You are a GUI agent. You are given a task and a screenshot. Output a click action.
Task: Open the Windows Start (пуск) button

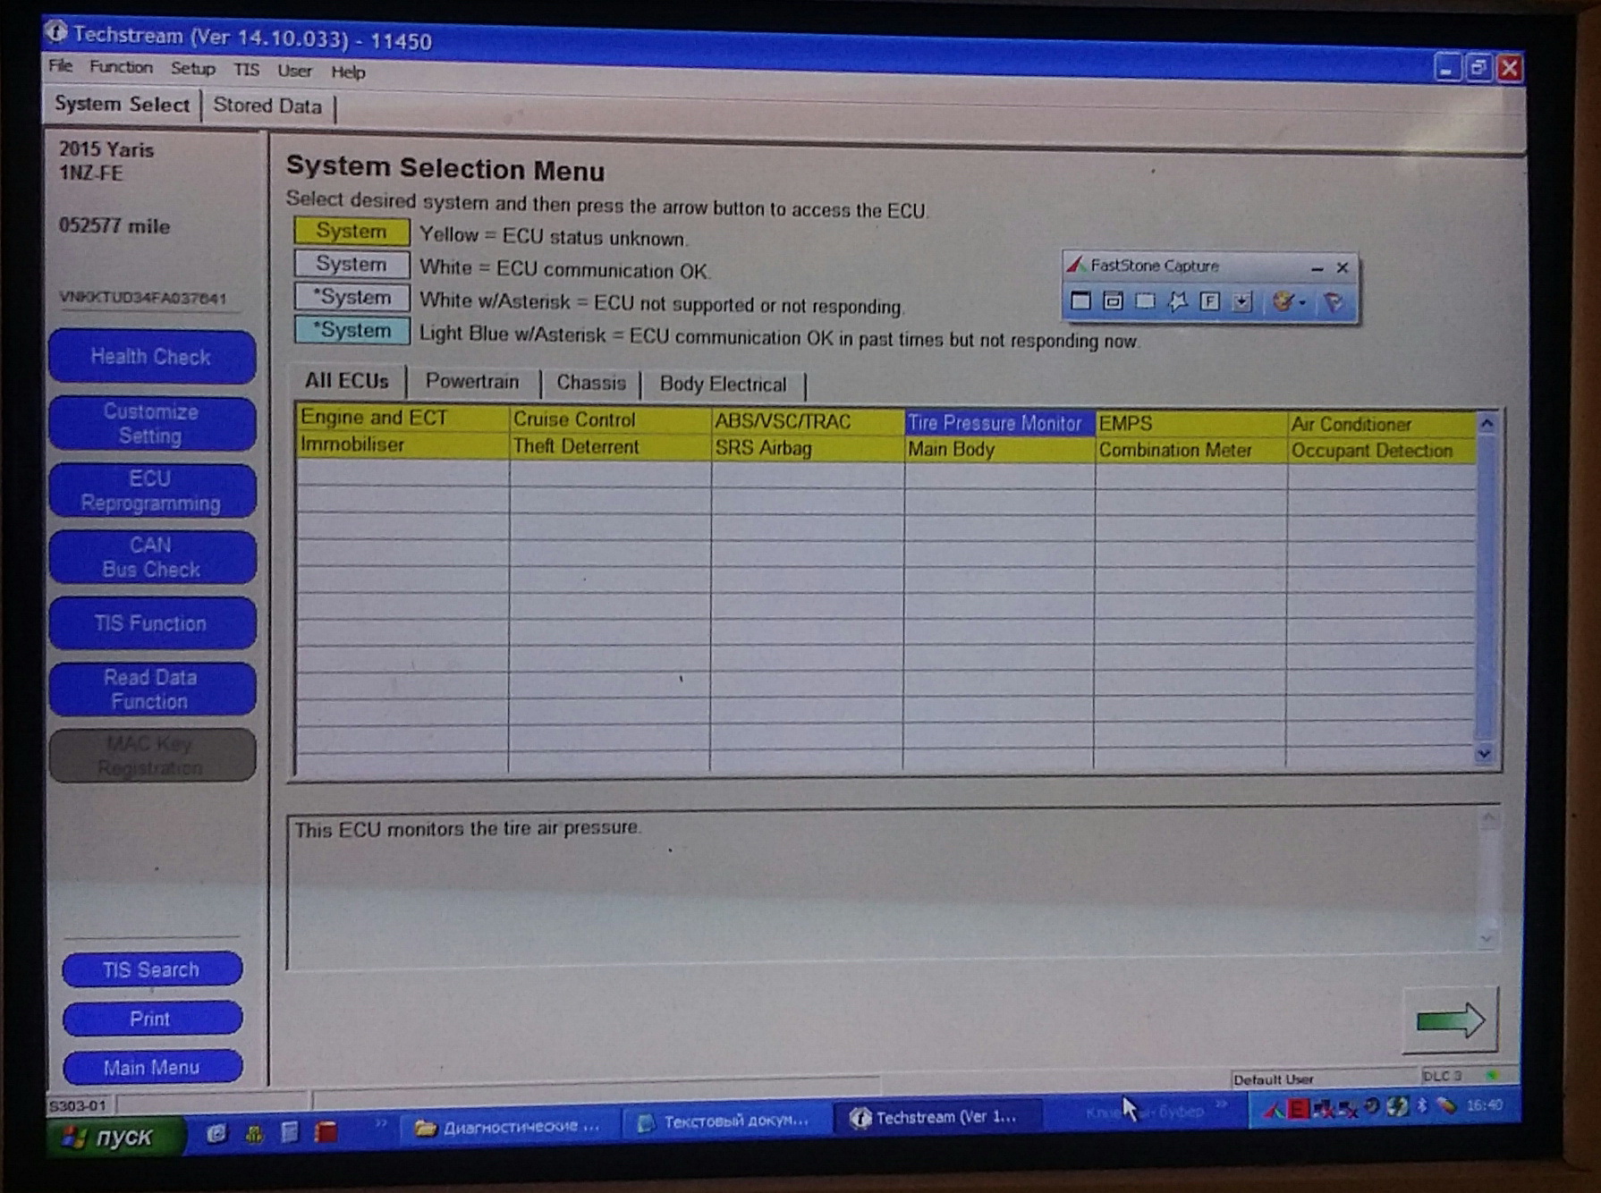point(114,1136)
